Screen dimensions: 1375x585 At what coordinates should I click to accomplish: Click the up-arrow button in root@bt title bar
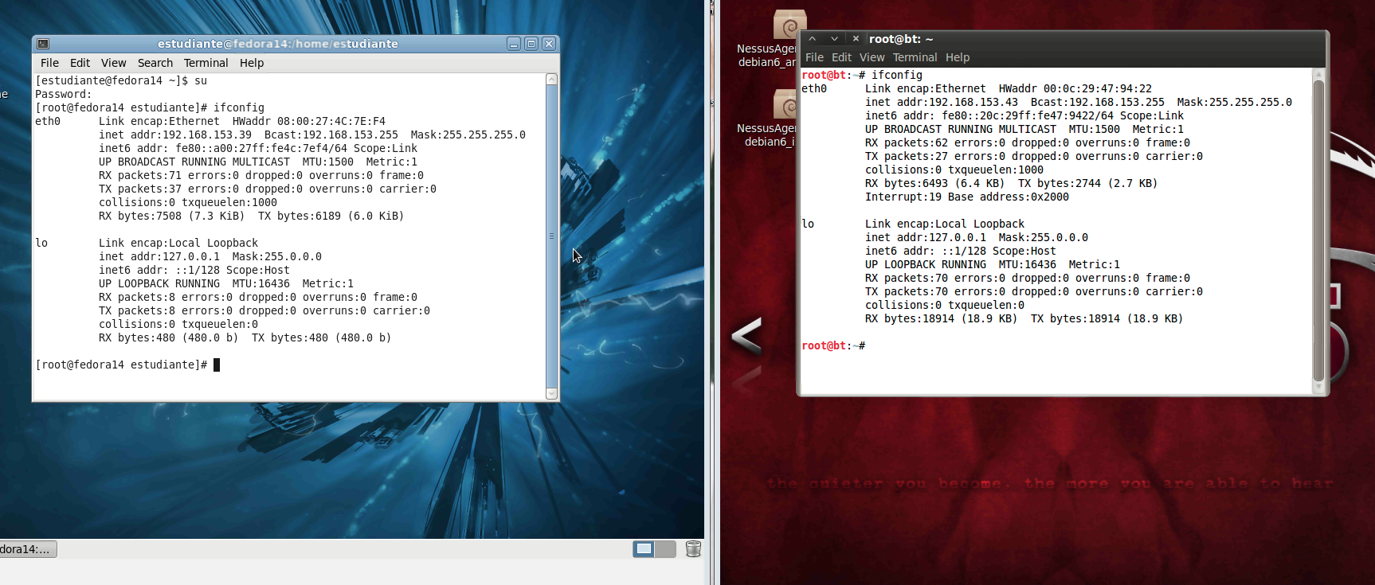click(812, 38)
